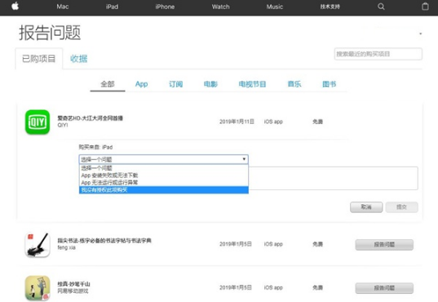Viewport: 438px width, 302px height.
Task: Select the 电影 filter tab
Action: (210, 84)
